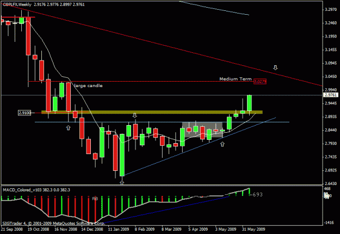Select up arrow below the November 2008 candles

(x=69, y=128)
